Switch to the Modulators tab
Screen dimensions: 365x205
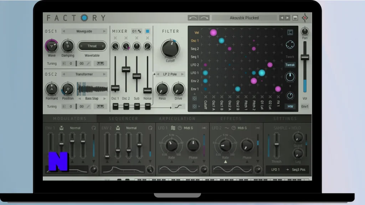pos(70,119)
